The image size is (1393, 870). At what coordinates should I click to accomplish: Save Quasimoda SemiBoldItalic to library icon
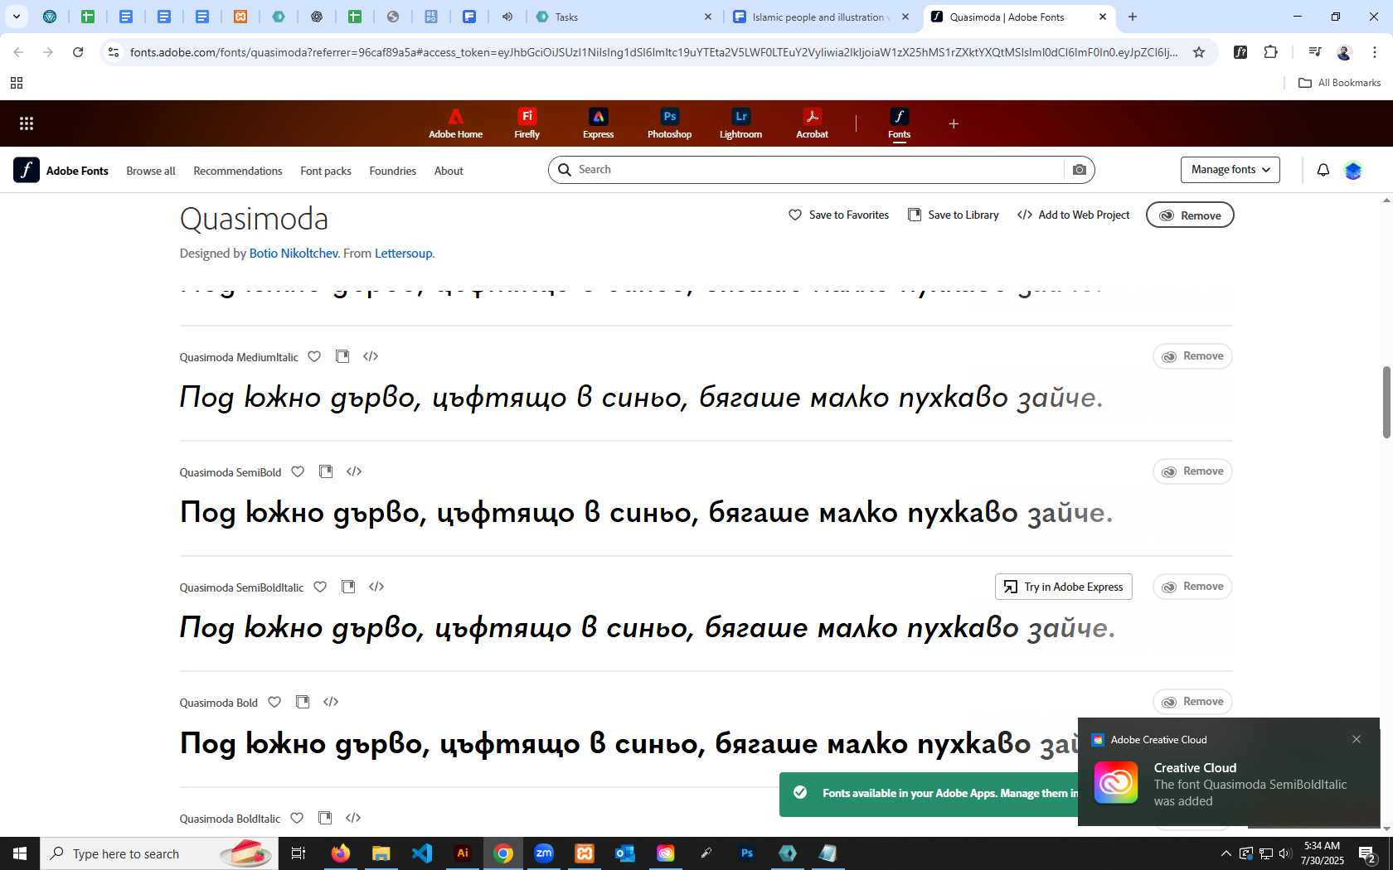[x=348, y=587]
